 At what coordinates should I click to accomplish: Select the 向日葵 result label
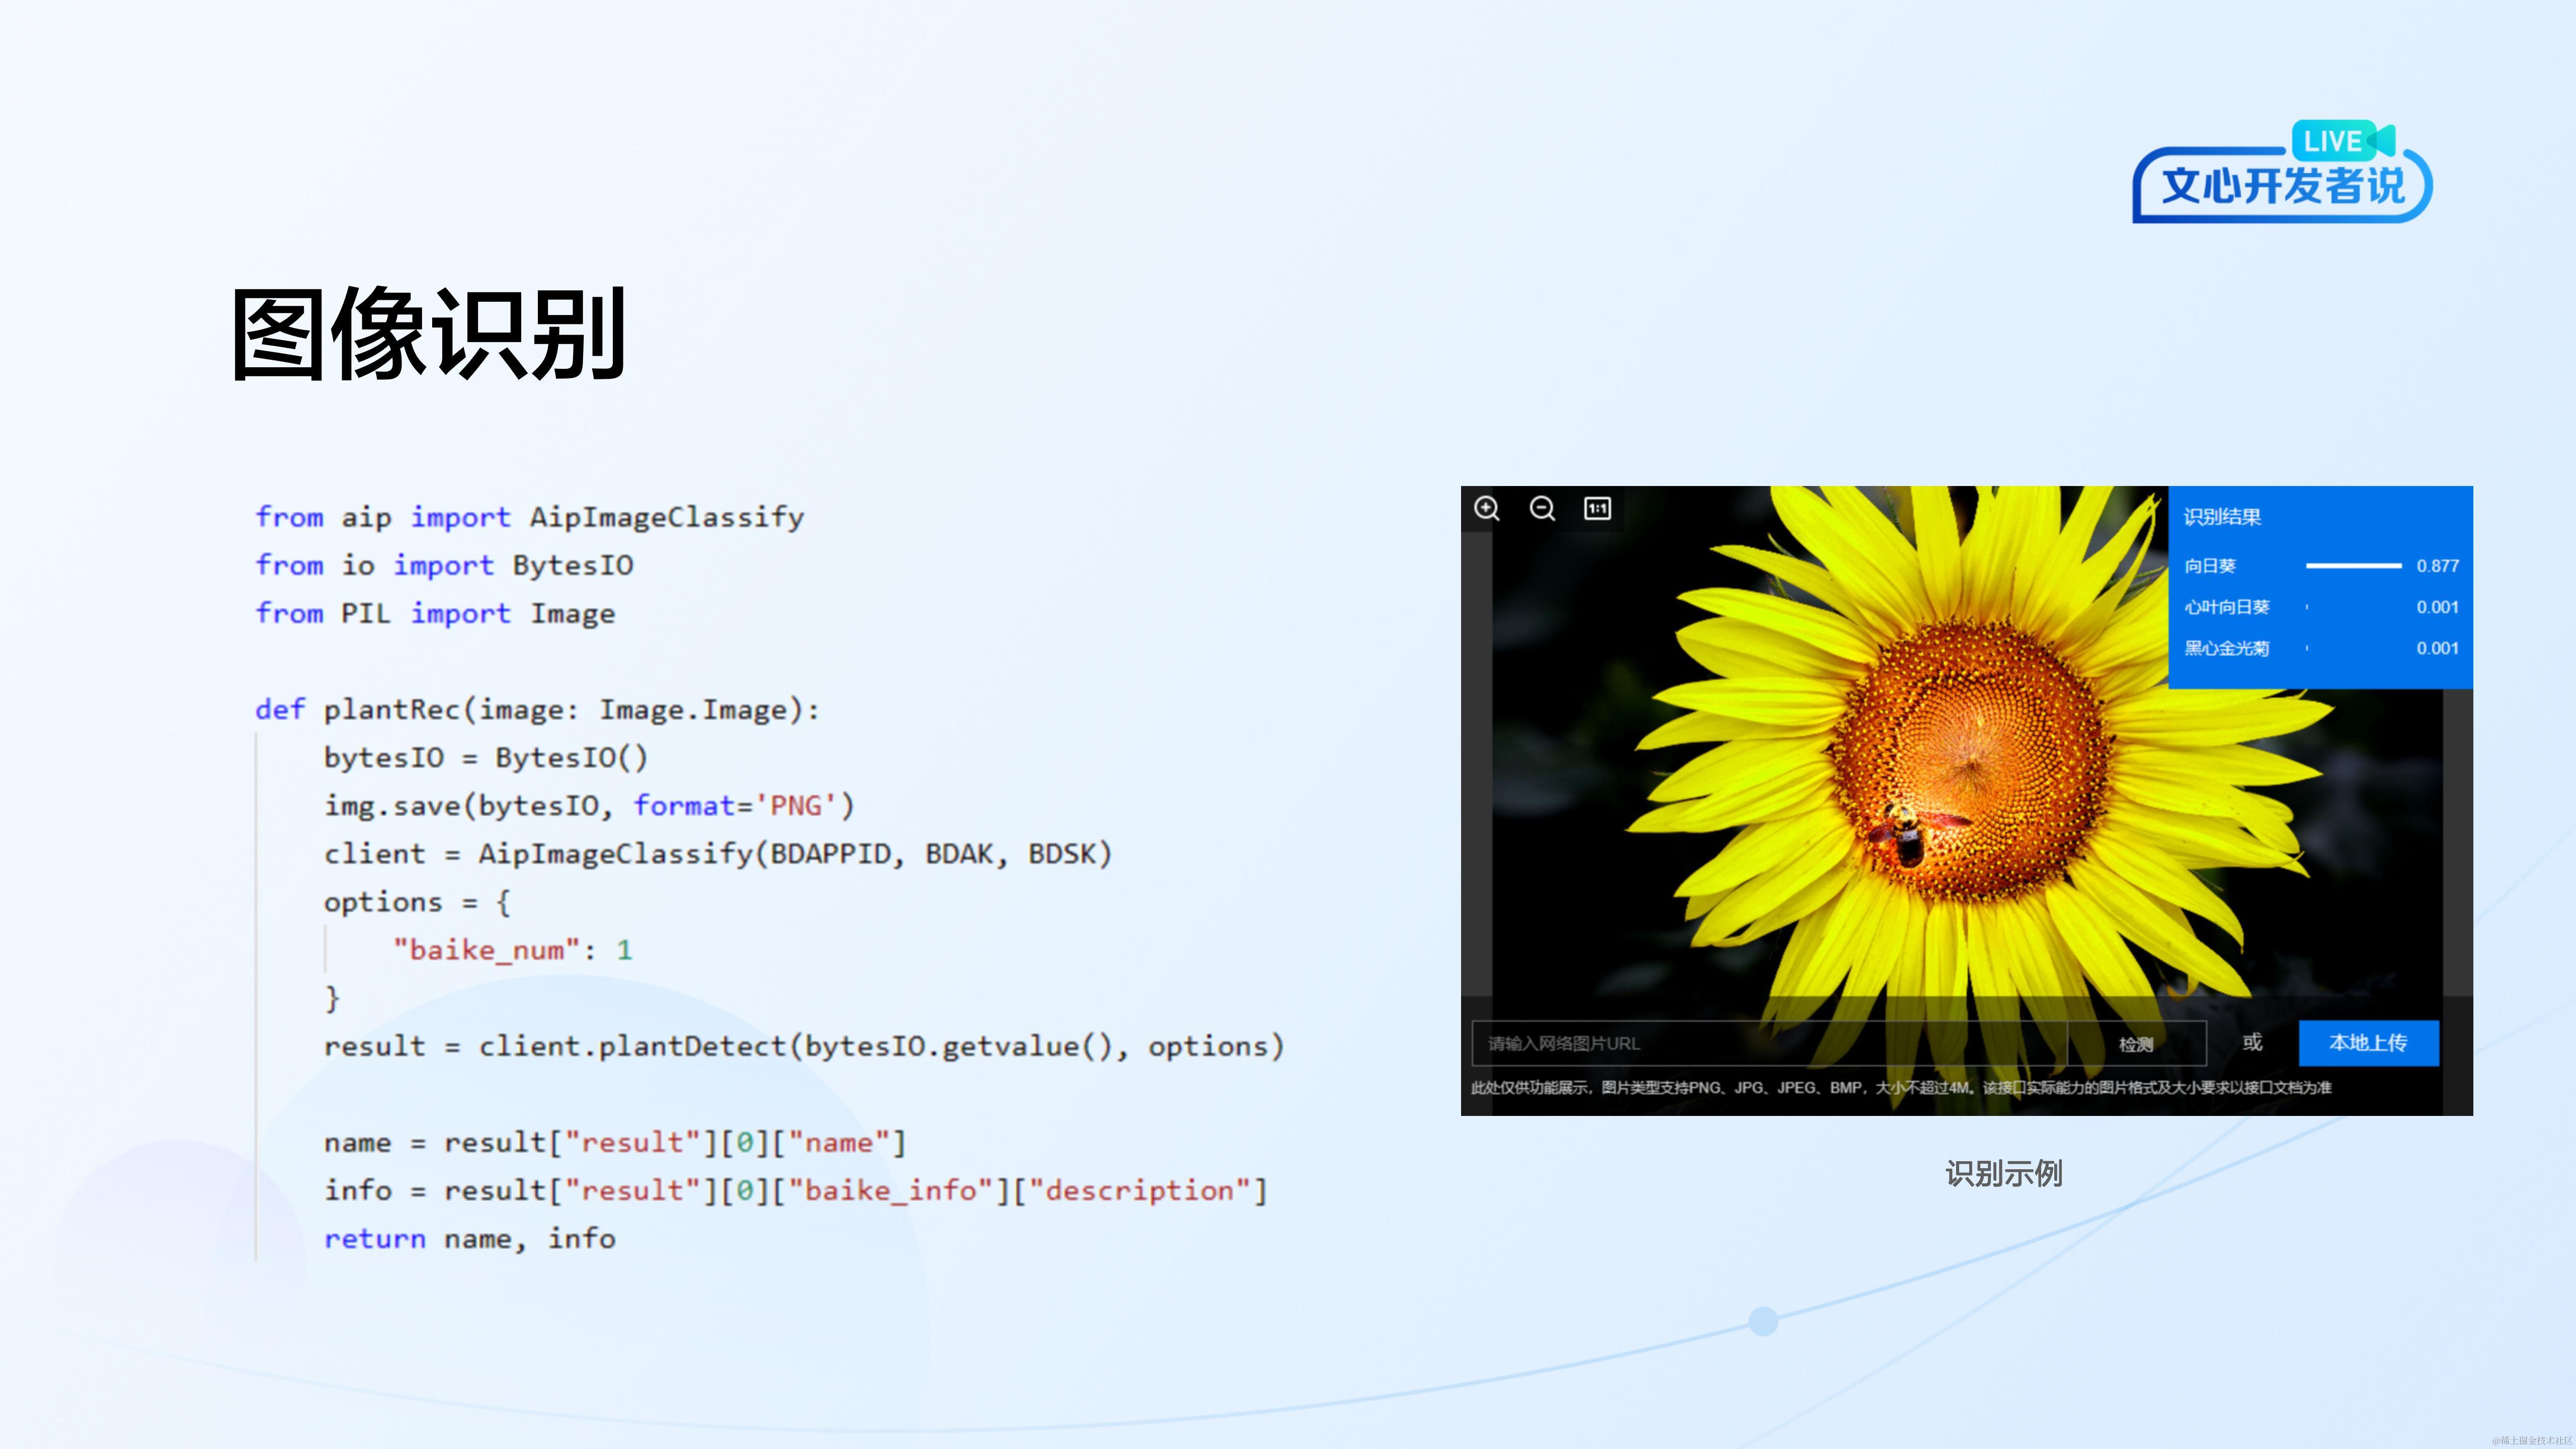coord(2209,566)
